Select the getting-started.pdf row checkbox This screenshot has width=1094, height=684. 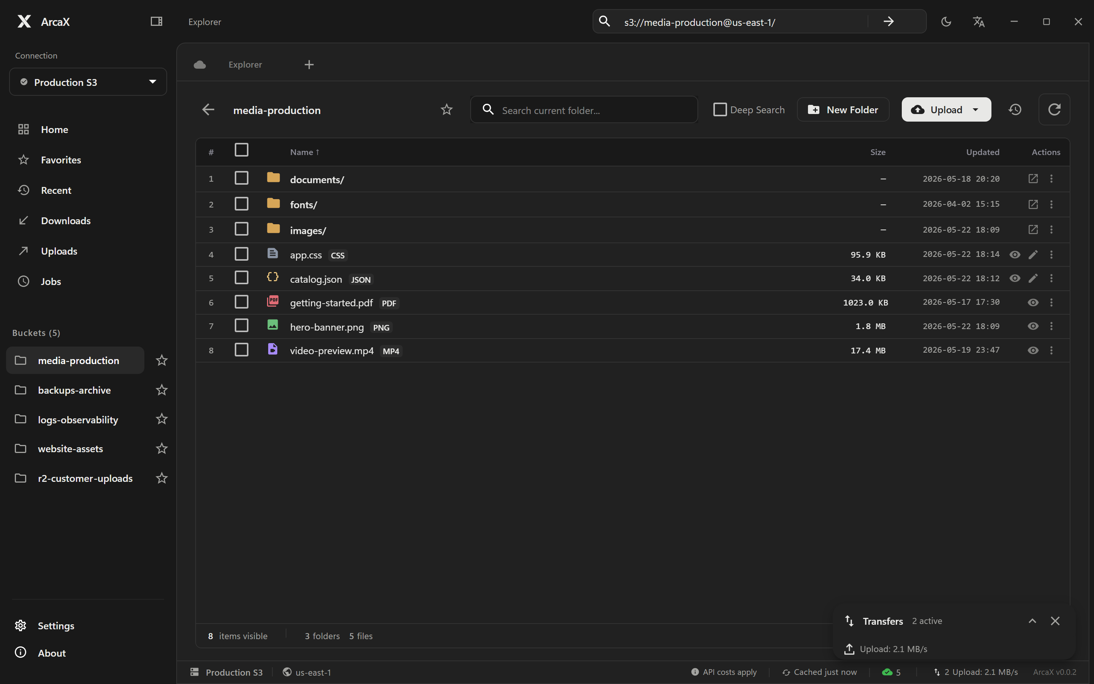242,302
